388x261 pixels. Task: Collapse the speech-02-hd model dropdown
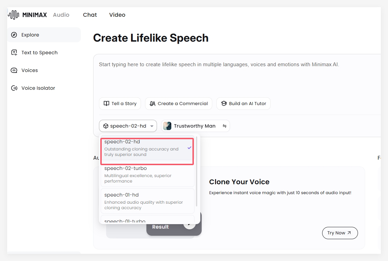128,126
